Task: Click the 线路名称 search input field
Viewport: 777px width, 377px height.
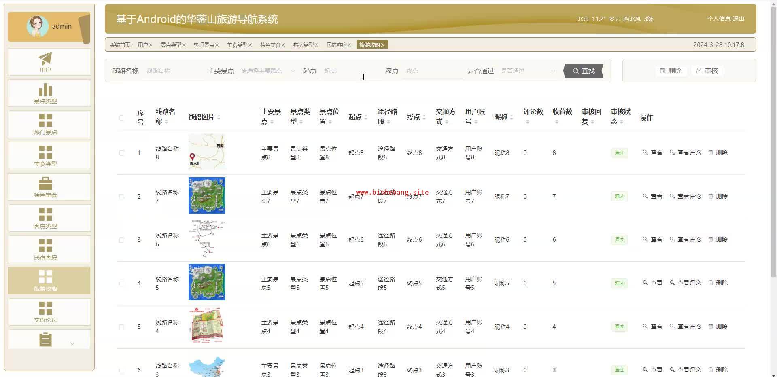Action: (173, 71)
